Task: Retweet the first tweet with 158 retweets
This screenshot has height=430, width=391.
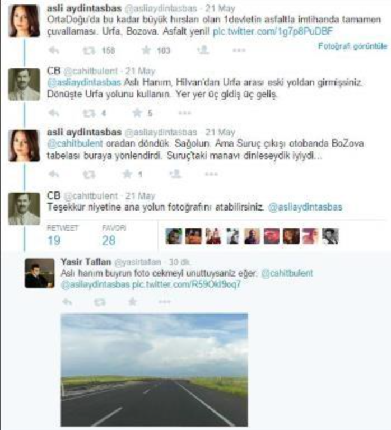Action: (x=89, y=51)
